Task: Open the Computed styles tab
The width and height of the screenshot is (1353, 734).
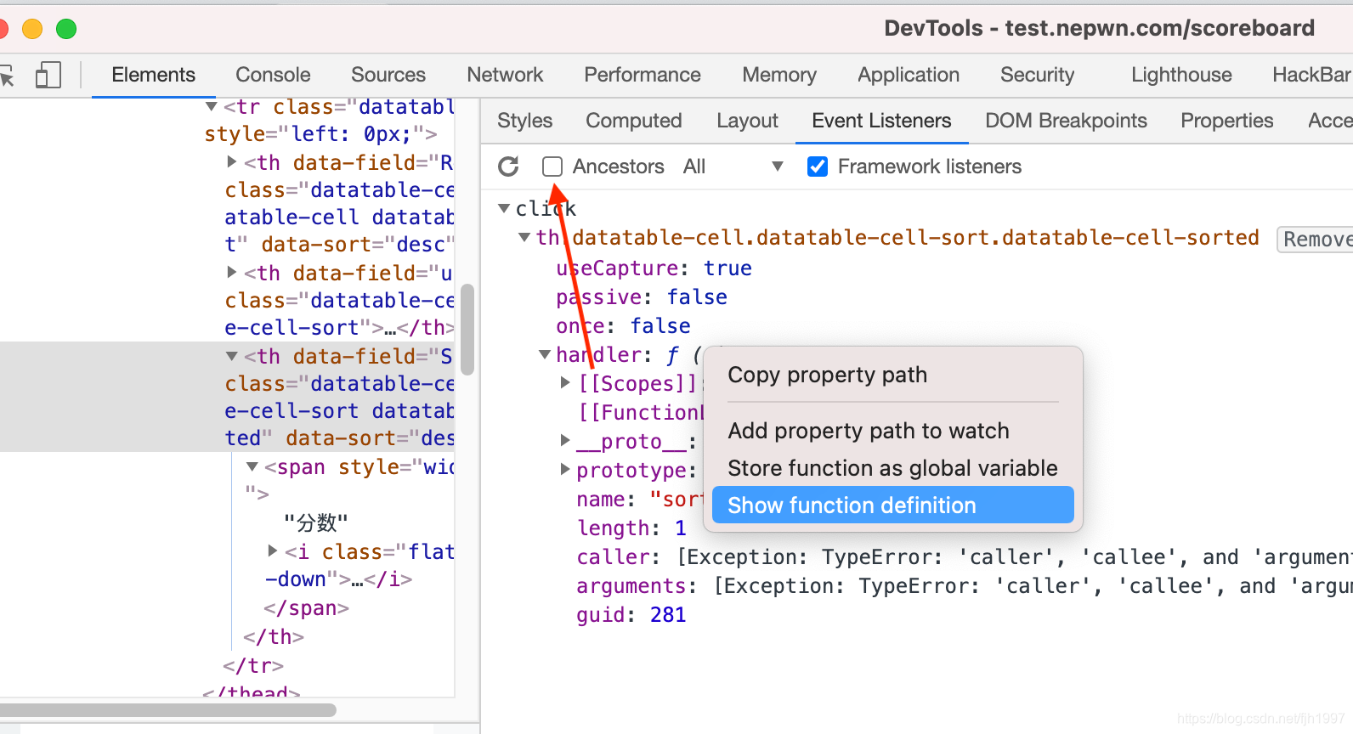Action: pos(633,121)
